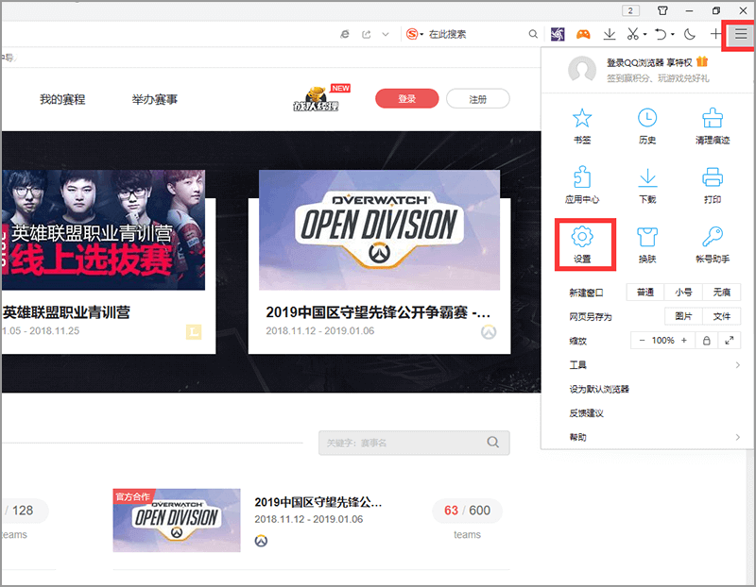
Task: Click the red 登录 login button
Action: click(x=407, y=99)
